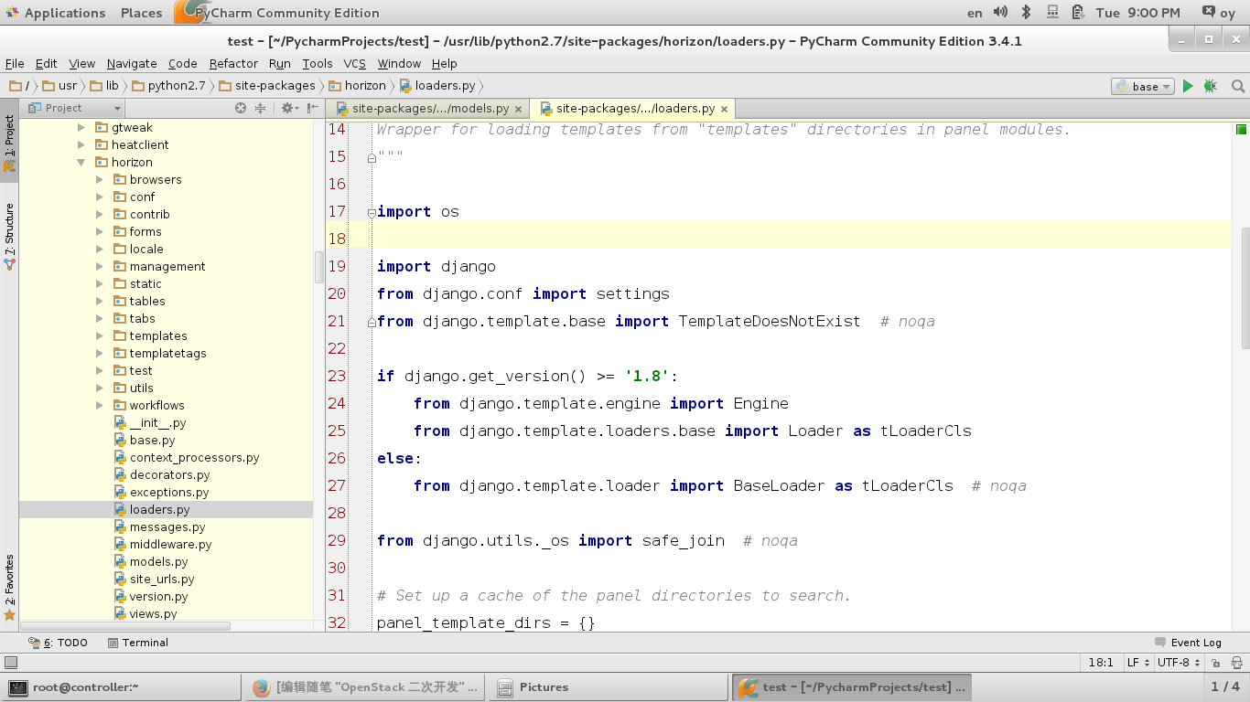Click line number 23 in gutter
Image resolution: width=1250 pixels, height=702 pixels.
point(337,376)
